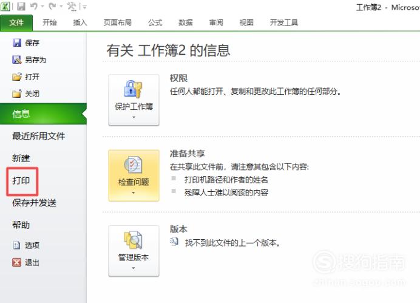The width and height of the screenshot is (420, 303).
Task: Open the 文件 tab
Action: click(x=16, y=23)
